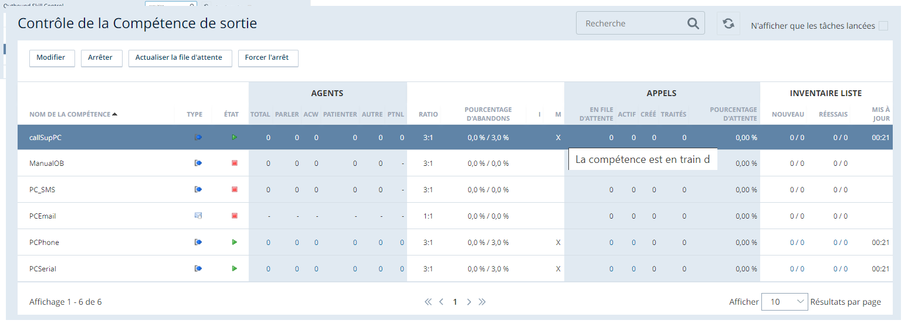This screenshot has height=327, width=908.
Task: Click the PCEmail red stopped state icon
Action: coord(235,216)
